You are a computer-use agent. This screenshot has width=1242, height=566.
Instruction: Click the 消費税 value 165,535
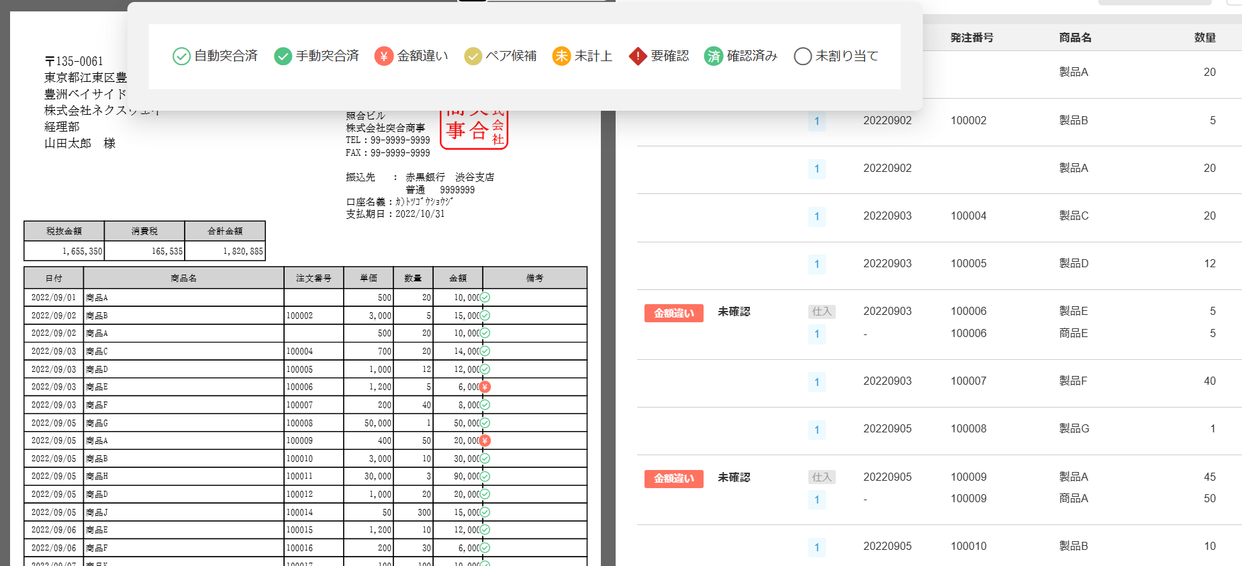point(167,251)
